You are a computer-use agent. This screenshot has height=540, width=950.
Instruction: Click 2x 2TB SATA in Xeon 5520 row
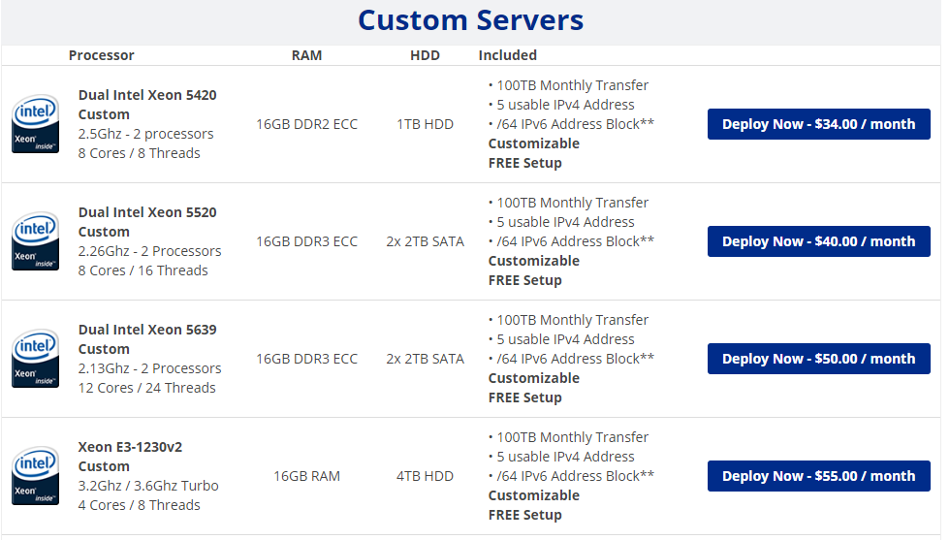click(425, 241)
